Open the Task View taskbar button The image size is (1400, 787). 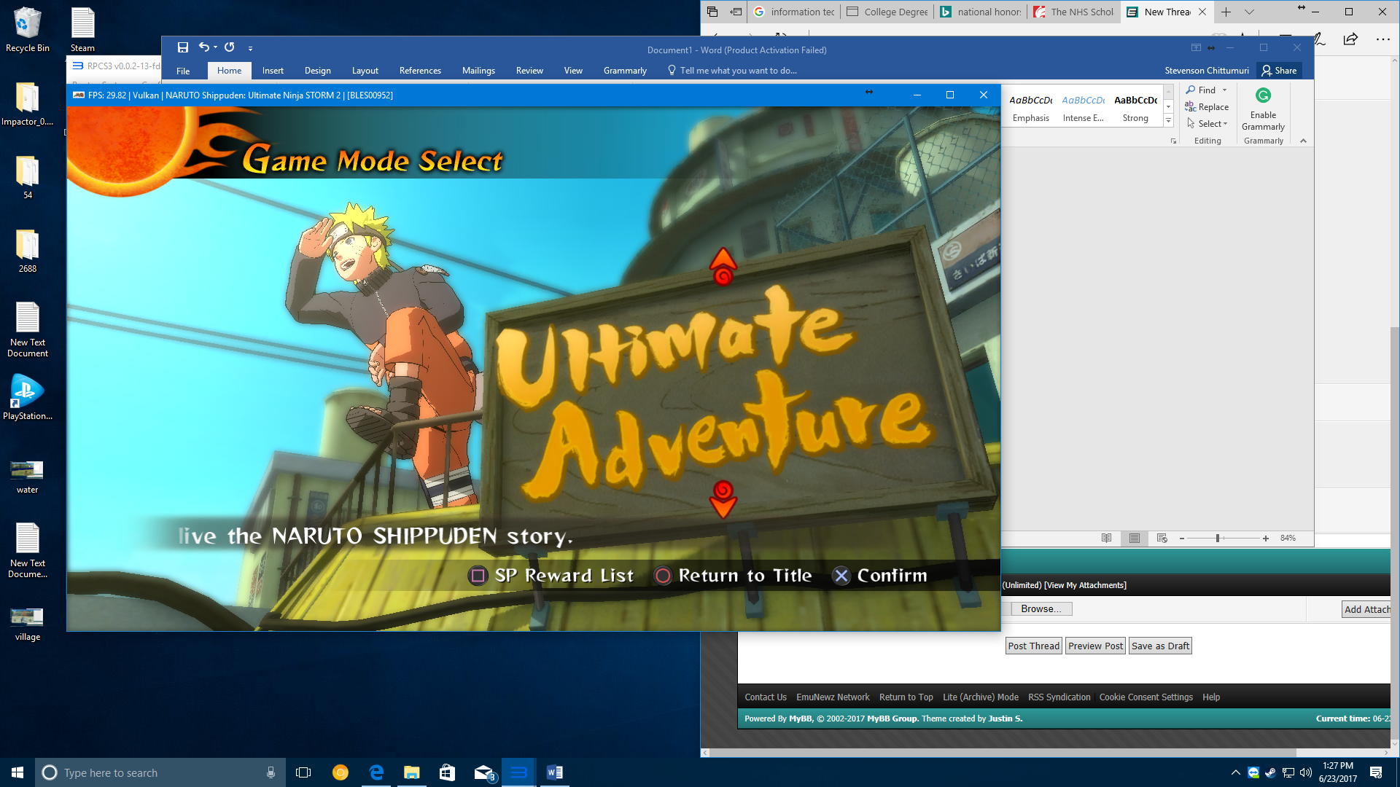click(303, 772)
